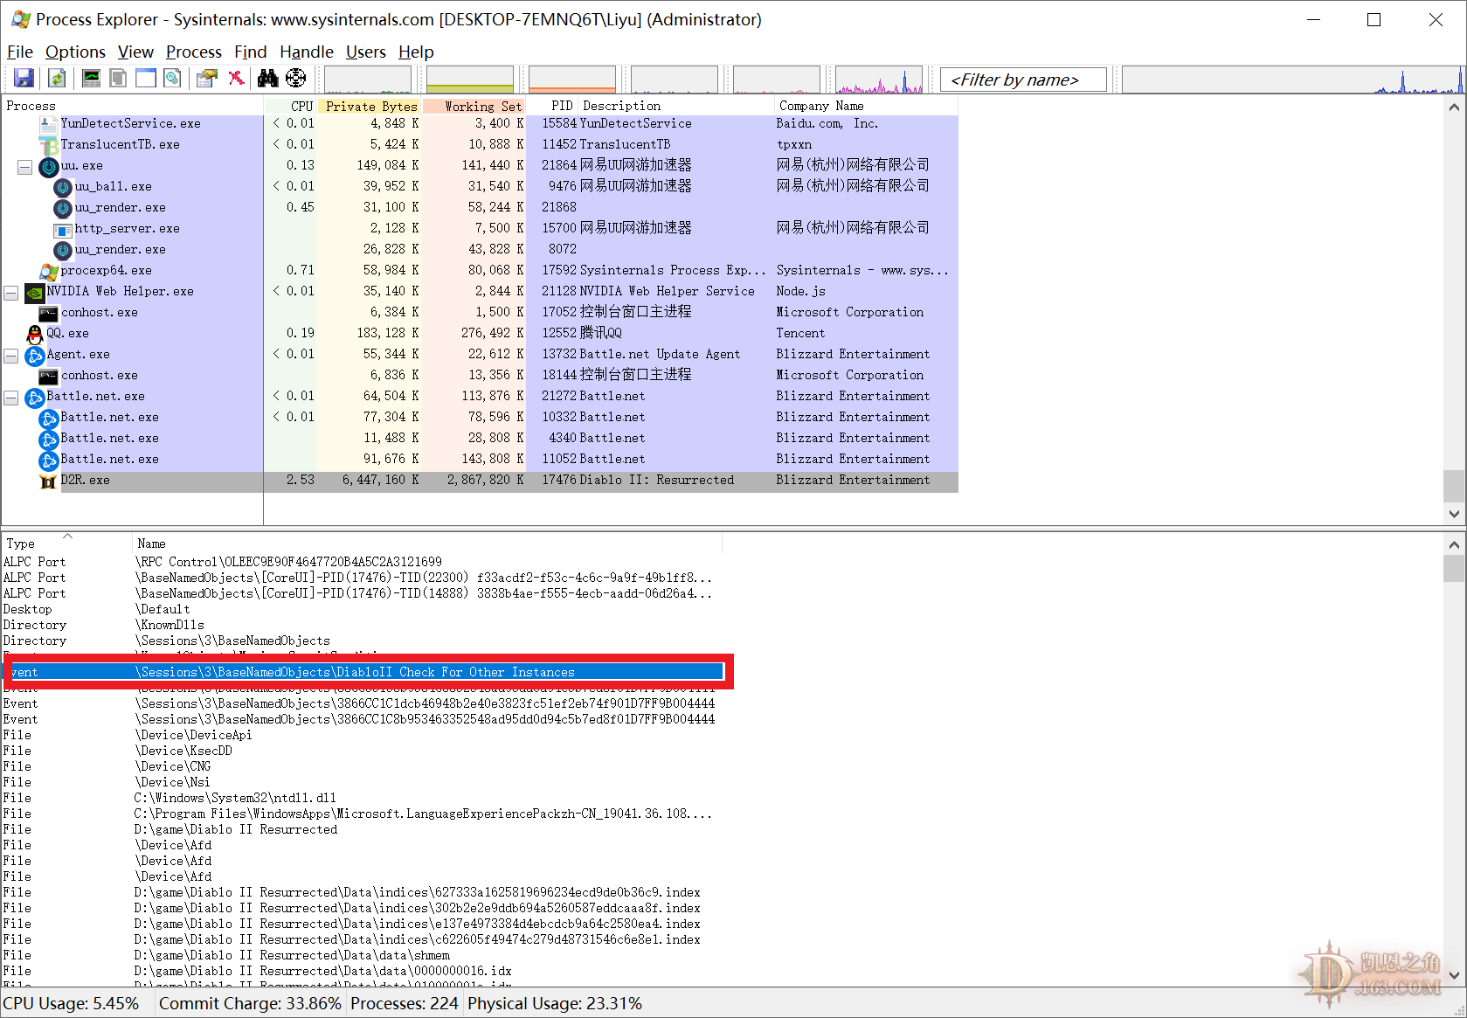Select the \Device\KsecDD file handle
This screenshot has width=1467, height=1018.
coord(363,751)
